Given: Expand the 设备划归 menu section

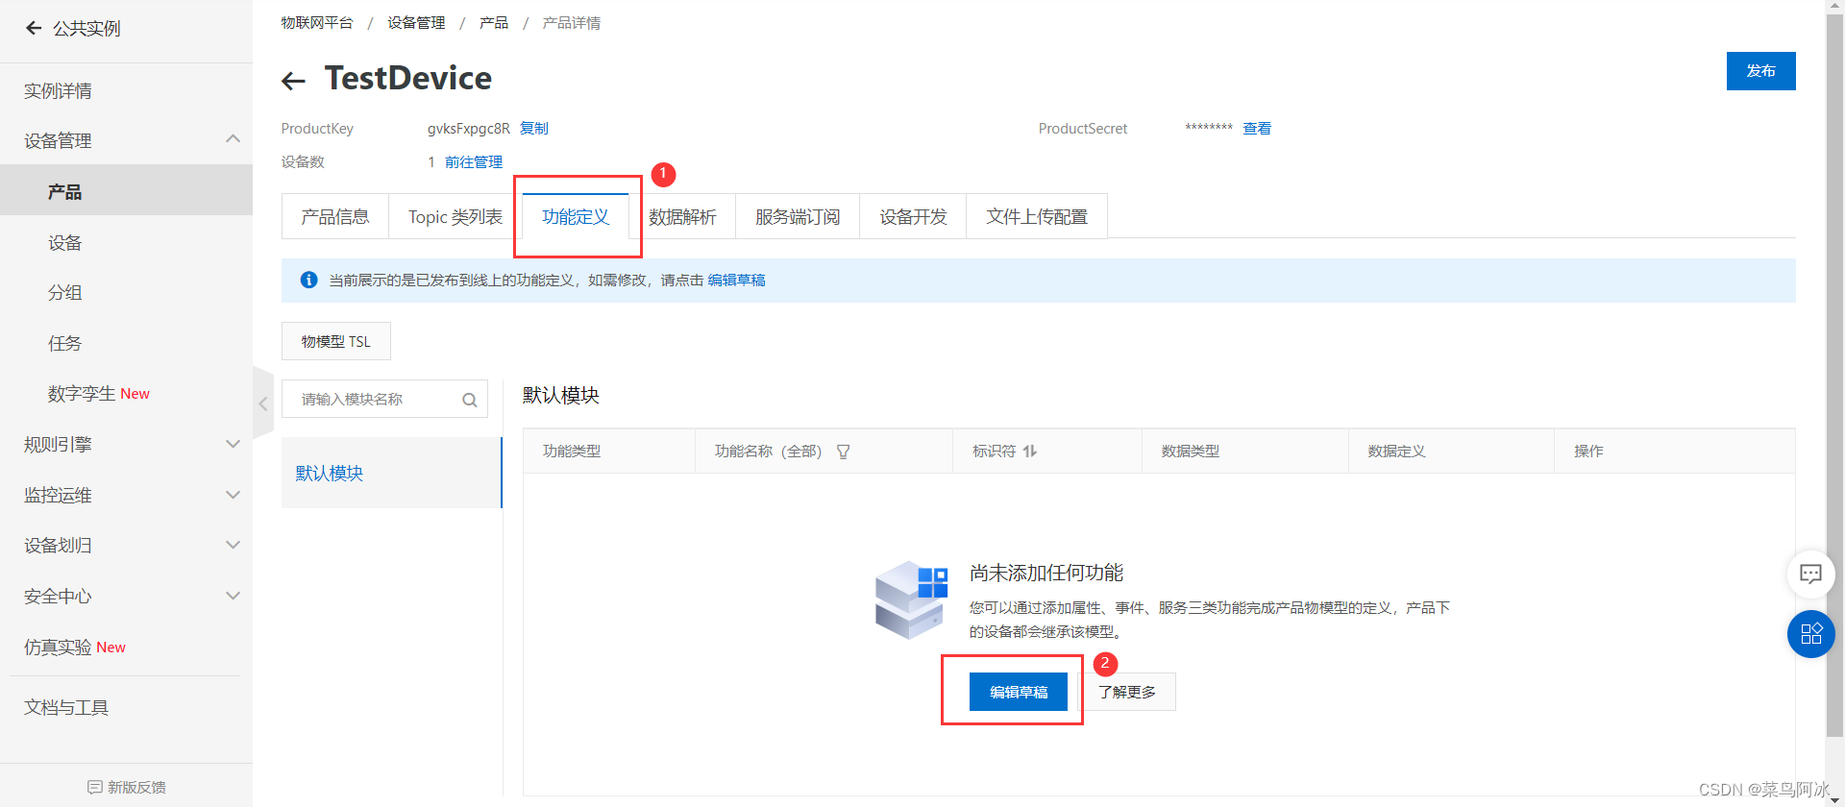Looking at the screenshot, I should pos(233,545).
